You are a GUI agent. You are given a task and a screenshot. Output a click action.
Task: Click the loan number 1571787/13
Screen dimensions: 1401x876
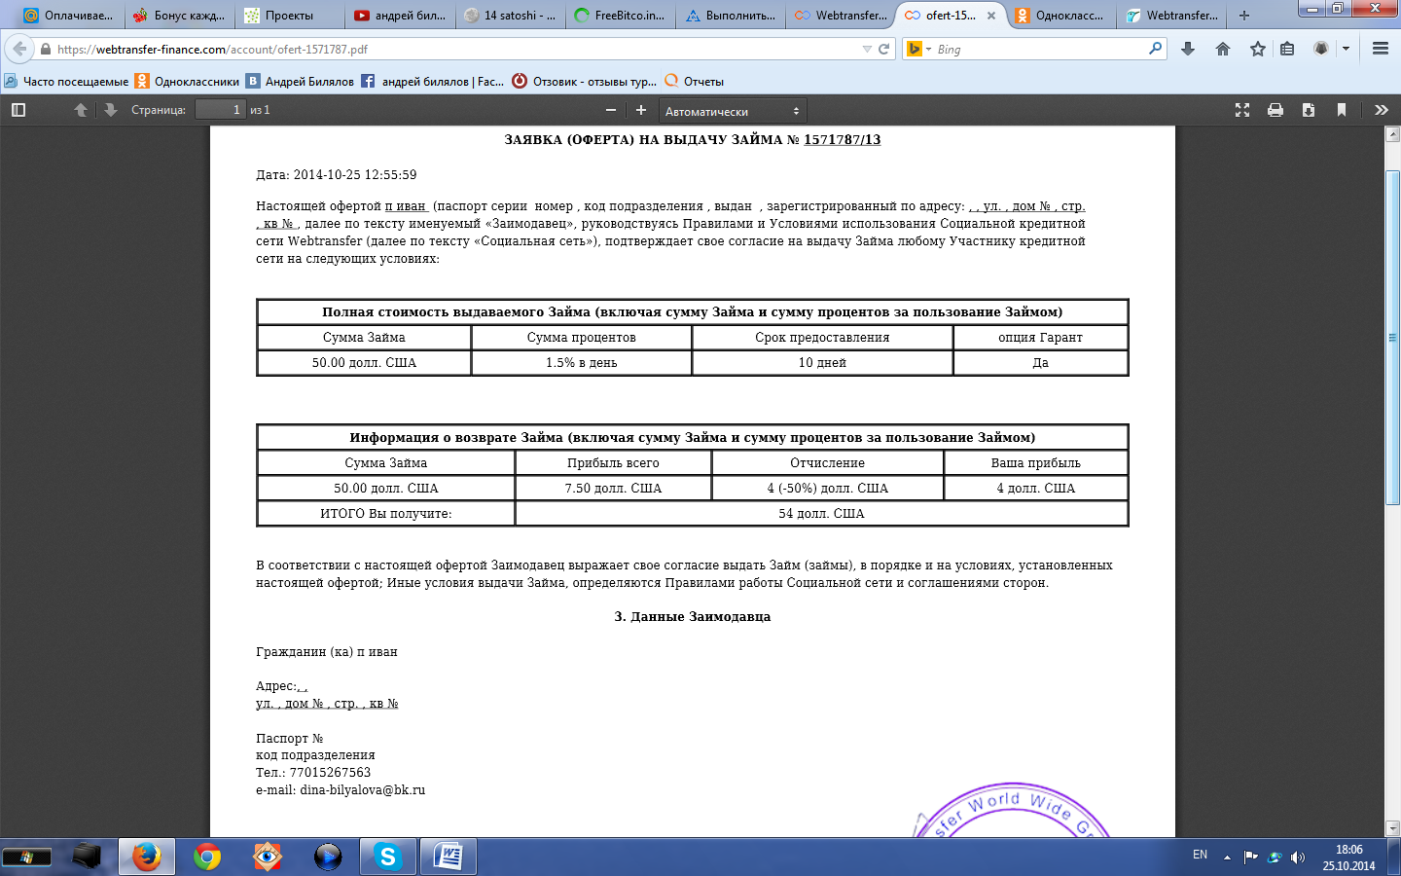click(x=842, y=140)
